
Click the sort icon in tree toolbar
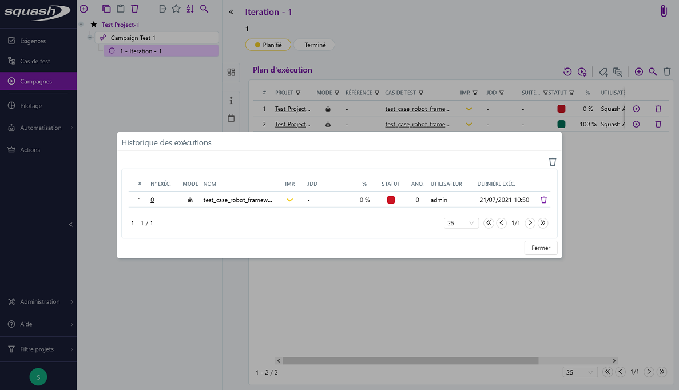190,9
